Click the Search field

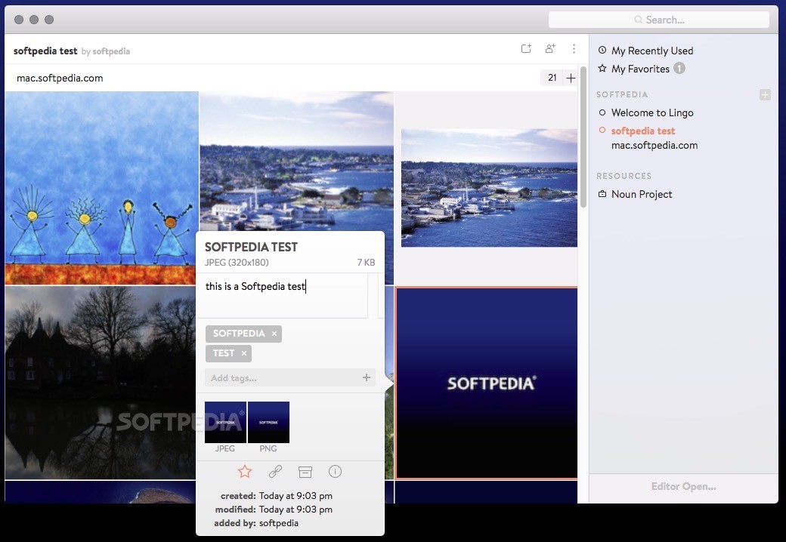coord(659,20)
